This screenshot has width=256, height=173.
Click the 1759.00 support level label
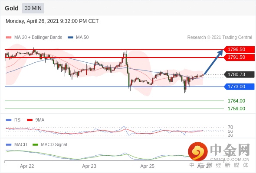pyautogui.click(x=236, y=109)
